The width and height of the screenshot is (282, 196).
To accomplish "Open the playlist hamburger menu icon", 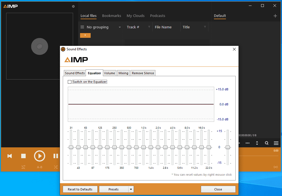I will click(276, 143).
